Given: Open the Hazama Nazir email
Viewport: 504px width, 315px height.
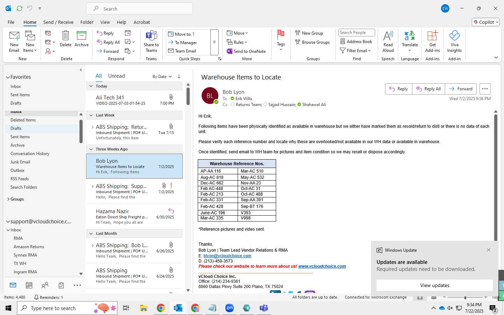Looking at the screenshot, I should (x=134, y=216).
